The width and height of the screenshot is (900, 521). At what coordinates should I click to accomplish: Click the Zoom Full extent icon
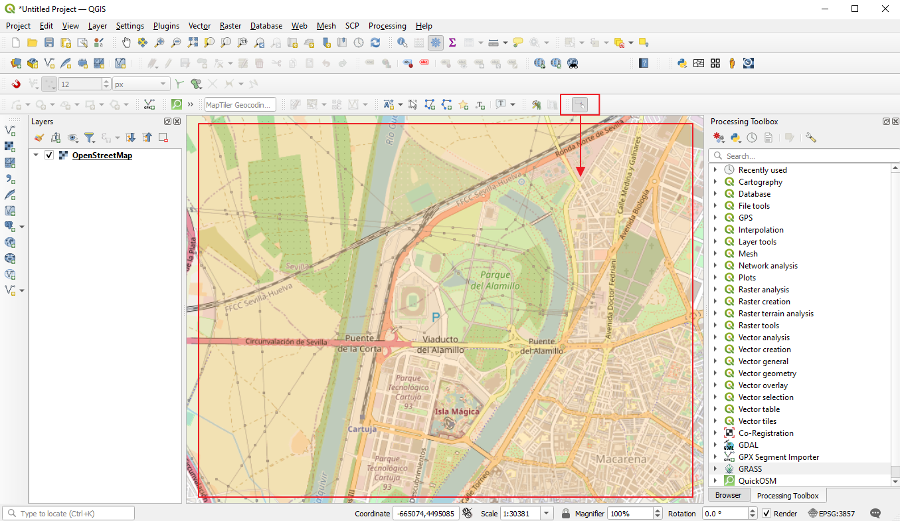coord(193,43)
